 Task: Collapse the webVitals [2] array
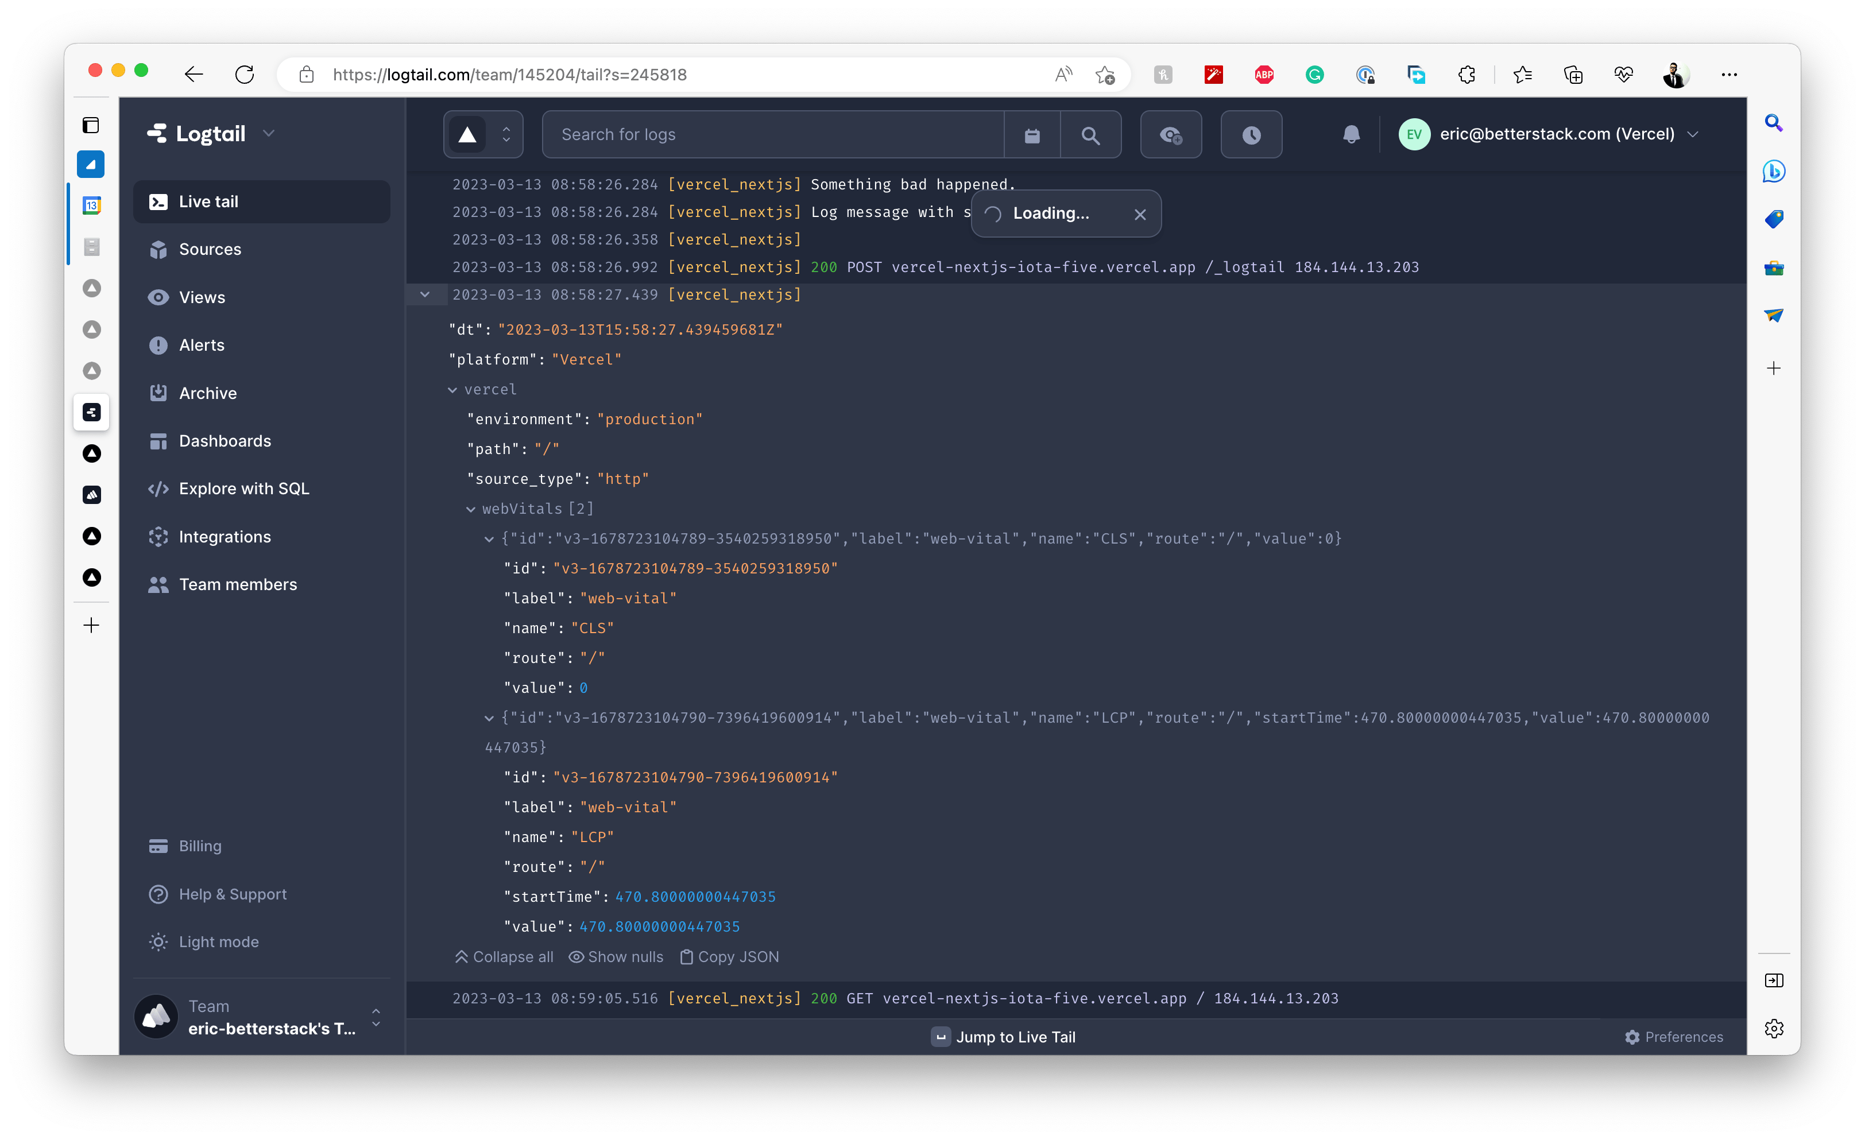[471, 509]
